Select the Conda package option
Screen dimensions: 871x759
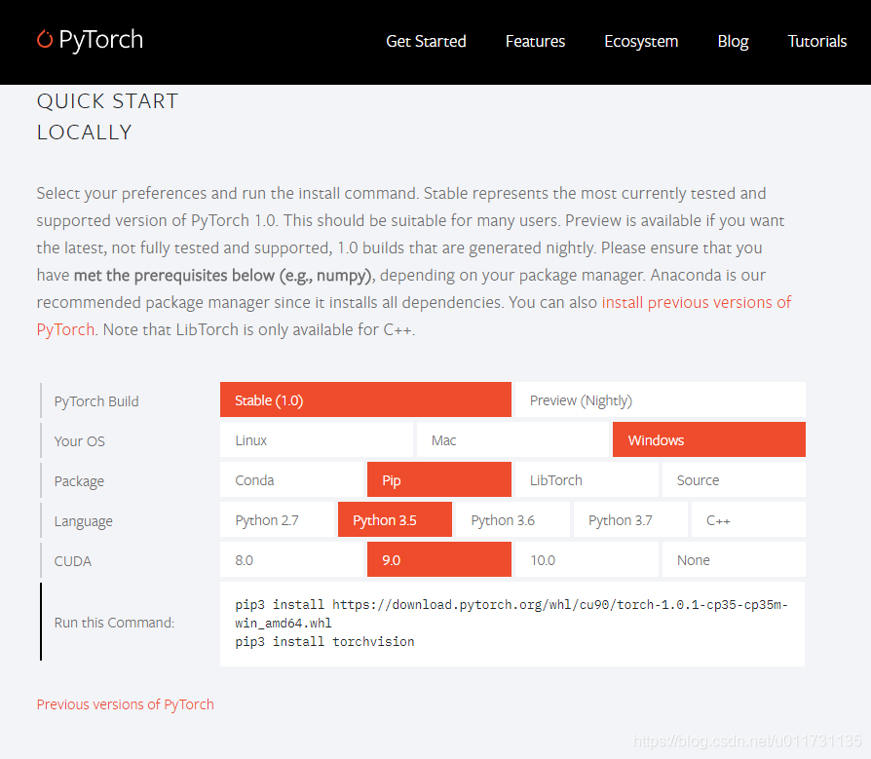click(291, 479)
